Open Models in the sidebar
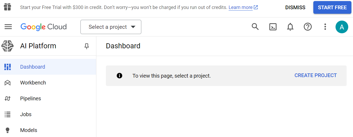Viewport: 353px width, 137px height. [29, 130]
